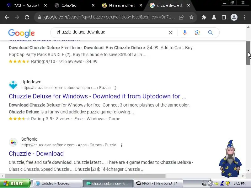
Task: Click the horizontal scroll right arrow
Action: pos(243,176)
